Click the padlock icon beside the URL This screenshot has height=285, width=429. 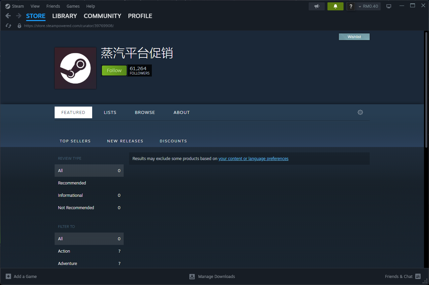pos(19,26)
